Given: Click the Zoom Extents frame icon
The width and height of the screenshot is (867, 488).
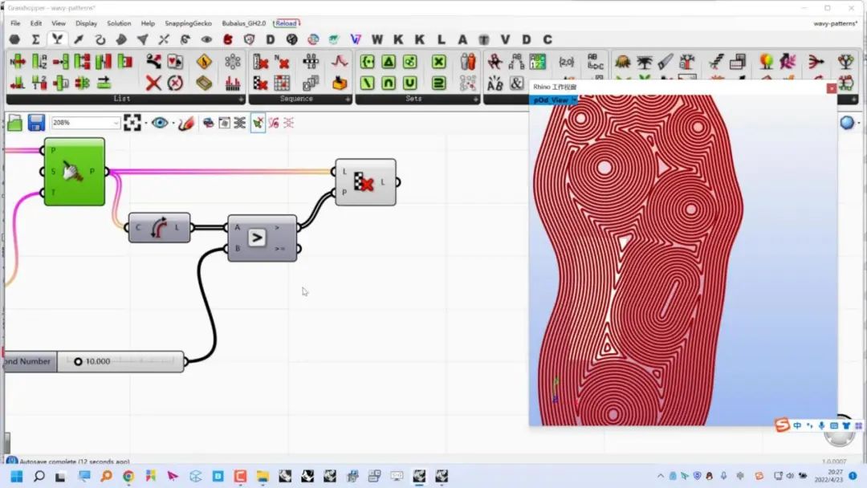Looking at the screenshot, I should pos(132,123).
